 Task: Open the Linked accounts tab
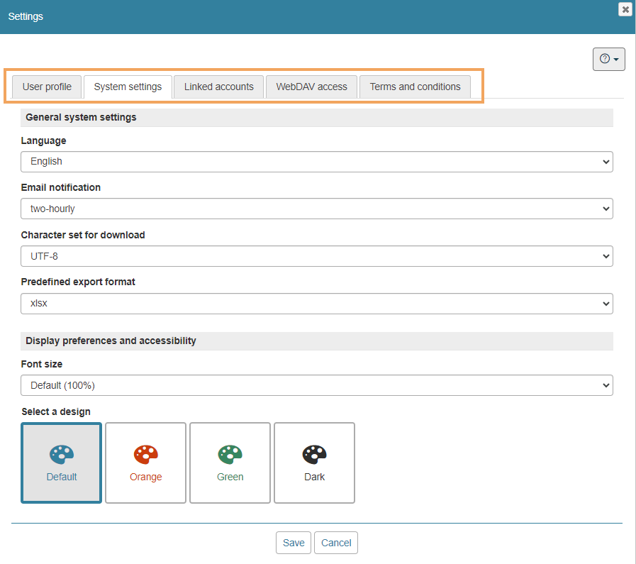(218, 87)
